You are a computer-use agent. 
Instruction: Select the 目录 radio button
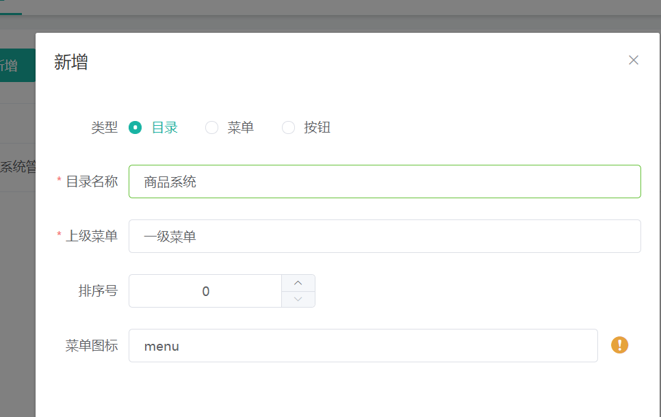coord(135,127)
